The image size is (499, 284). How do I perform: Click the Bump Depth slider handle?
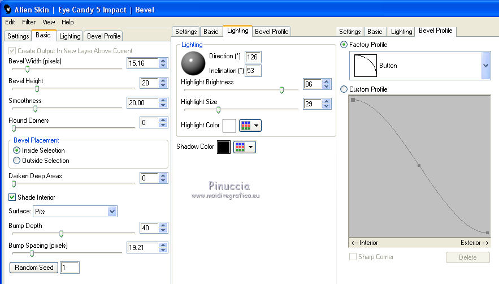(x=61, y=234)
